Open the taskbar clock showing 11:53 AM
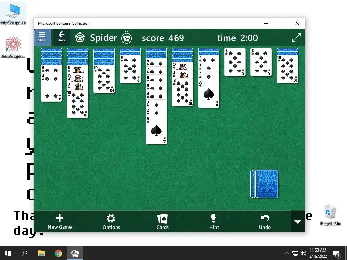The image size is (347, 260). 318,253
